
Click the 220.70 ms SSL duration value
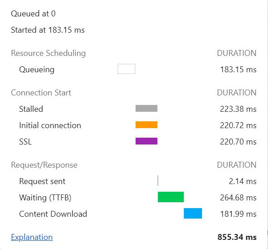coord(238,142)
